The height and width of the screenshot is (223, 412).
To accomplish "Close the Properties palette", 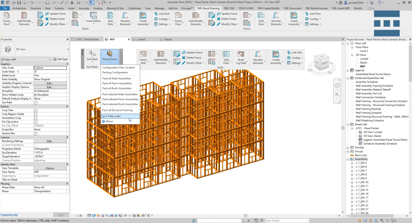I will [x=68, y=39].
